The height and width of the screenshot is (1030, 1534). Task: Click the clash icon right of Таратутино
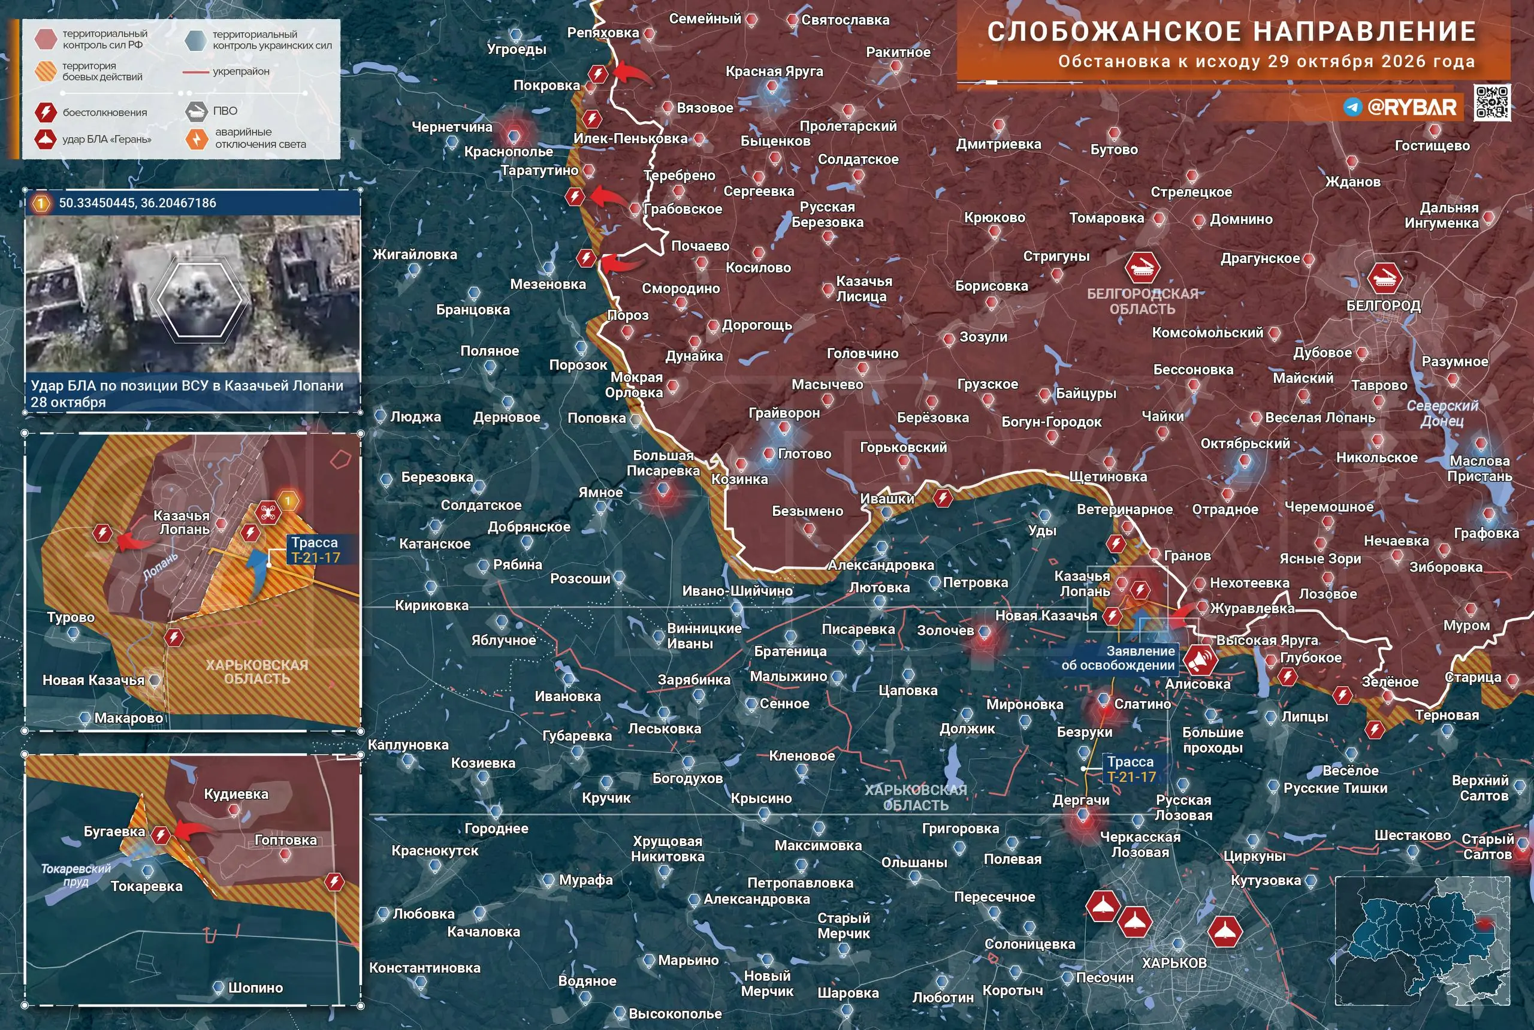coord(575,196)
